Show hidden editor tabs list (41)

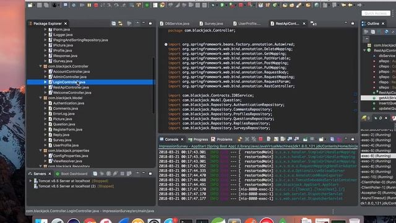coord(314,24)
